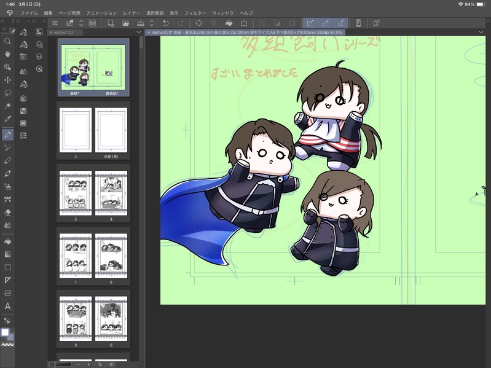
Task: Select the Lasso selection tool
Action: click(7, 93)
